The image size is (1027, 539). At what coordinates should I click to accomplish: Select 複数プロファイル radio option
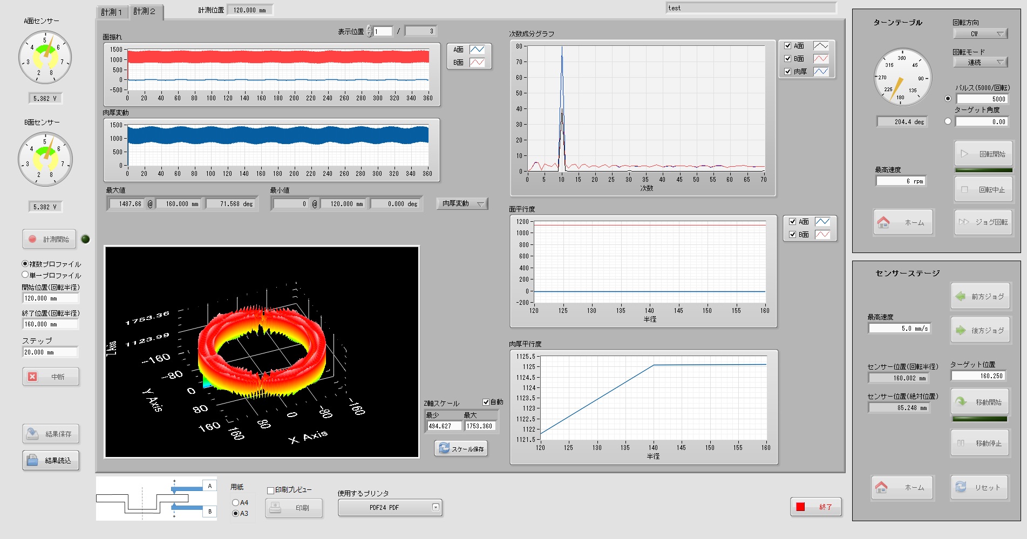pyautogui.click(x=25, y=264)
